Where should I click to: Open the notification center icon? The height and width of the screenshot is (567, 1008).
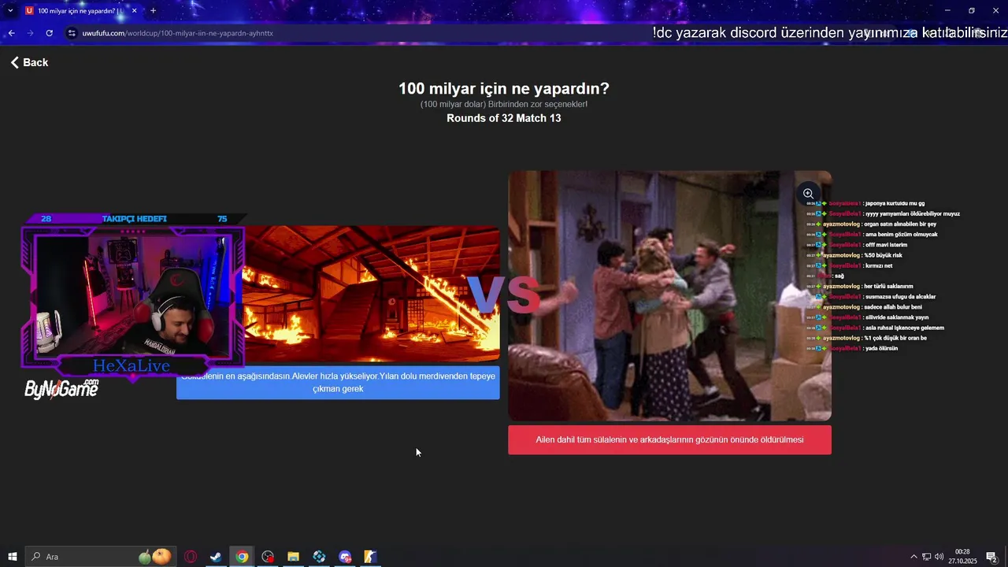coord(992,557)
